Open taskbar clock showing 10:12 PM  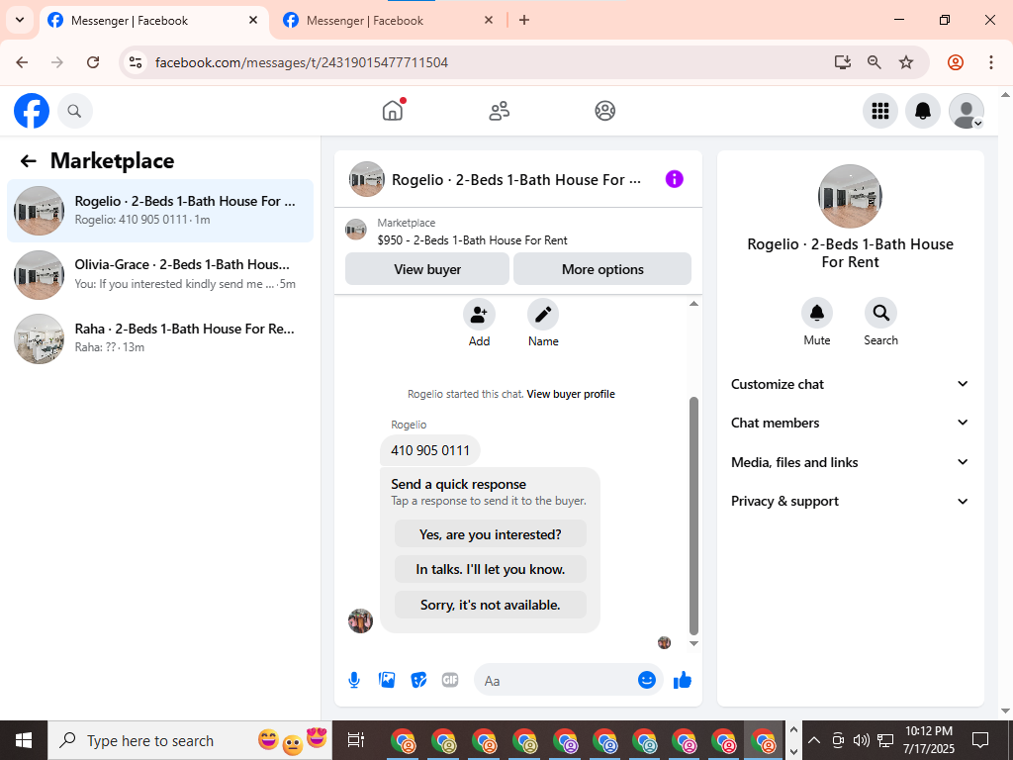pyautogui.click(x=928, y=740)
